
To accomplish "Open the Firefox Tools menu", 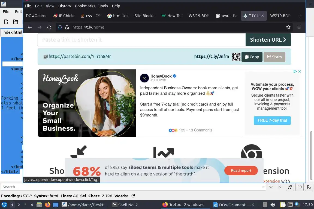I will [103, 6].
